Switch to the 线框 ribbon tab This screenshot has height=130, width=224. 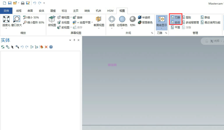(19, 11)
